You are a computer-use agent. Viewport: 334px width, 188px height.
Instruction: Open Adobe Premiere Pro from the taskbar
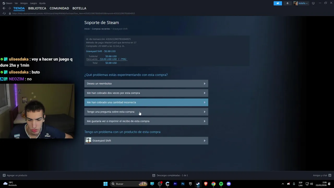point(175,184)
